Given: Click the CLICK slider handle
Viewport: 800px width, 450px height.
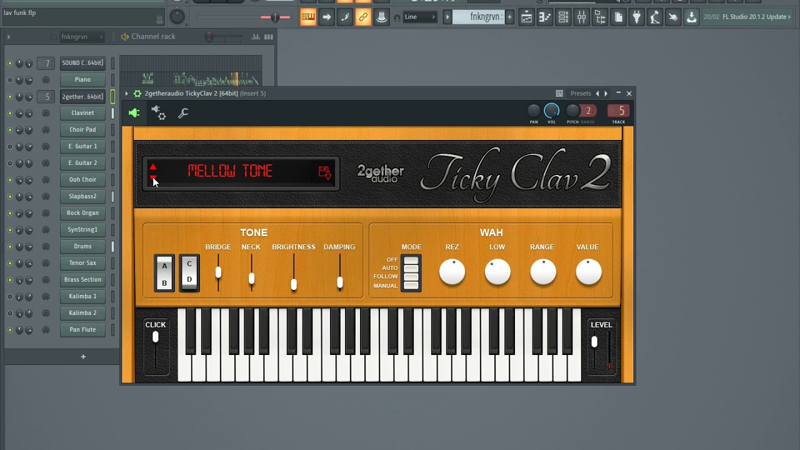Looking at the screenshot, I should [156, 337].
